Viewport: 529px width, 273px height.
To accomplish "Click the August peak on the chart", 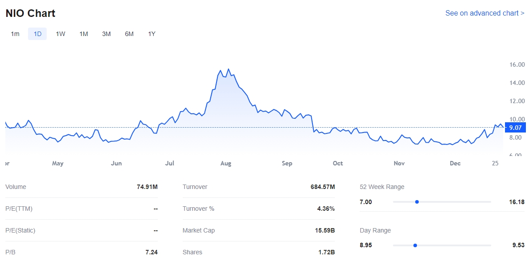I will pos(228,69).
